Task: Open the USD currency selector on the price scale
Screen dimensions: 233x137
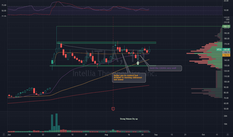Action: click(x=227, y=19)
